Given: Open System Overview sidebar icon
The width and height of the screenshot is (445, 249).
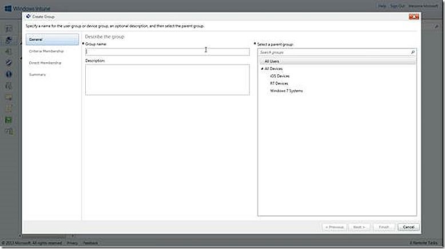Looking at the screenshot, I should pos(9,29).
